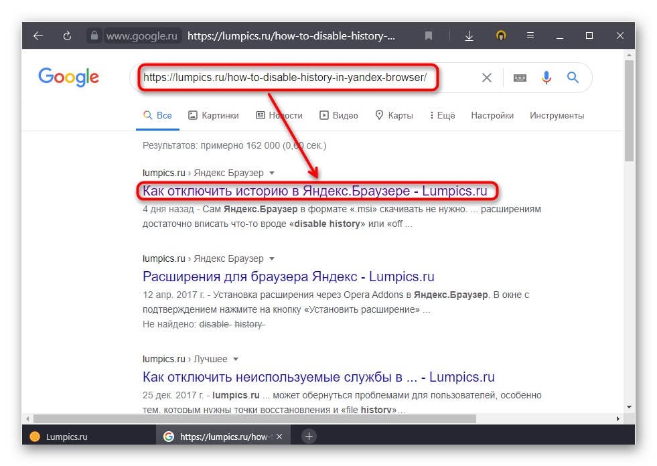
Task: Click the vertical scrollbar thumb
Action: tap(629, 111)
